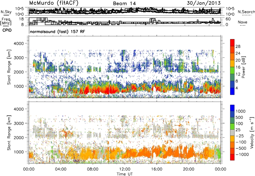This screenshot has height=176, width=255.
Task: Click the blue bottom of the power colorbar
Action: tap(232, 91)
